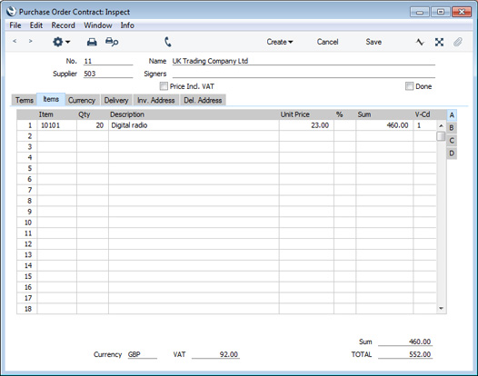Tick the Done checkbox
This screenshot has height=376, width=478.
tap(409, 86)
